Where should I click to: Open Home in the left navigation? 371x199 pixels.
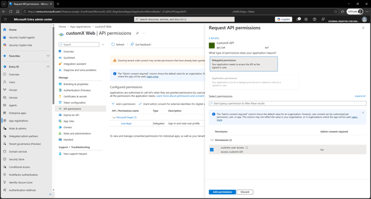(x=13, y=30)
